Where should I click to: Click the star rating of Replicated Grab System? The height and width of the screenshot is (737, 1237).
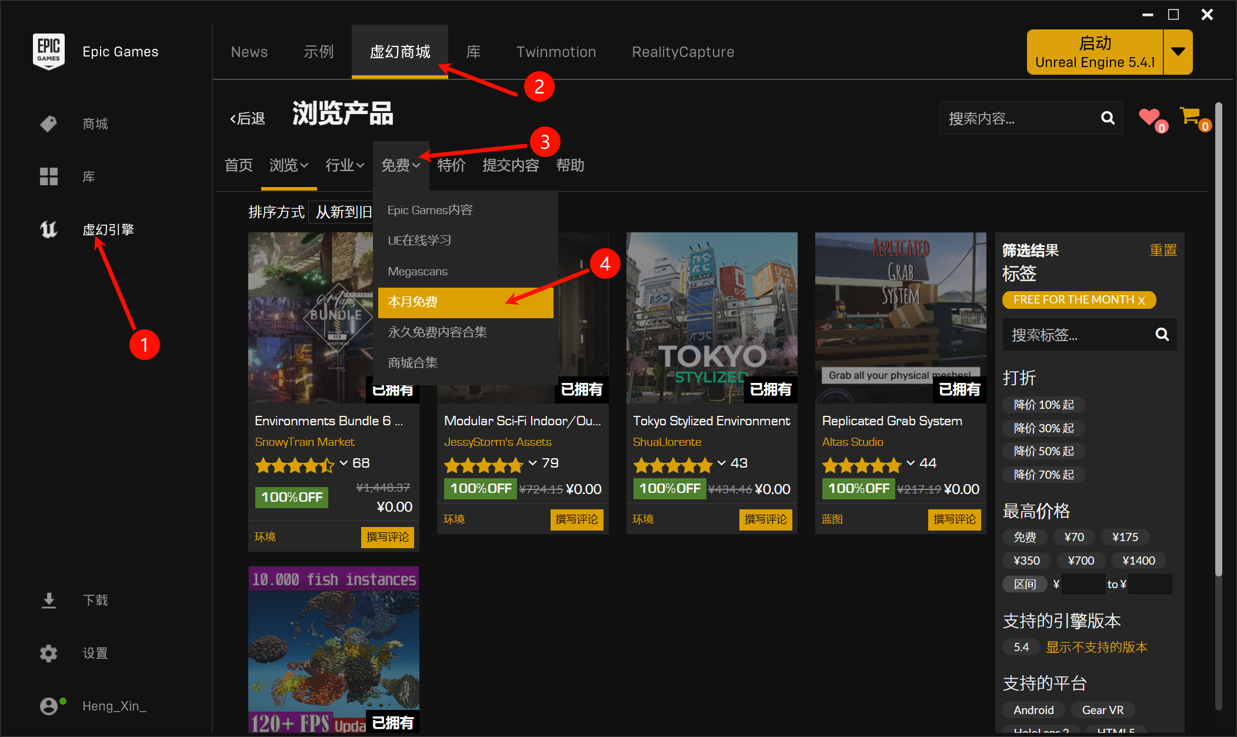coord(861,465)
